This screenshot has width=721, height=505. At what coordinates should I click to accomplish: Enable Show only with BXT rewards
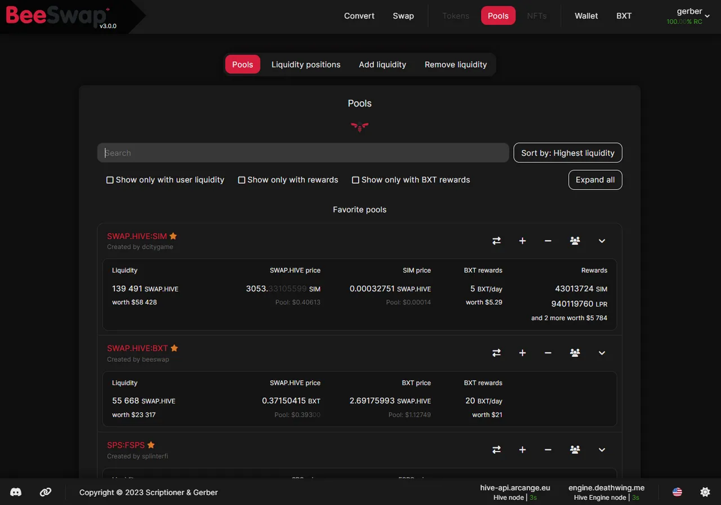coord(411,180)
